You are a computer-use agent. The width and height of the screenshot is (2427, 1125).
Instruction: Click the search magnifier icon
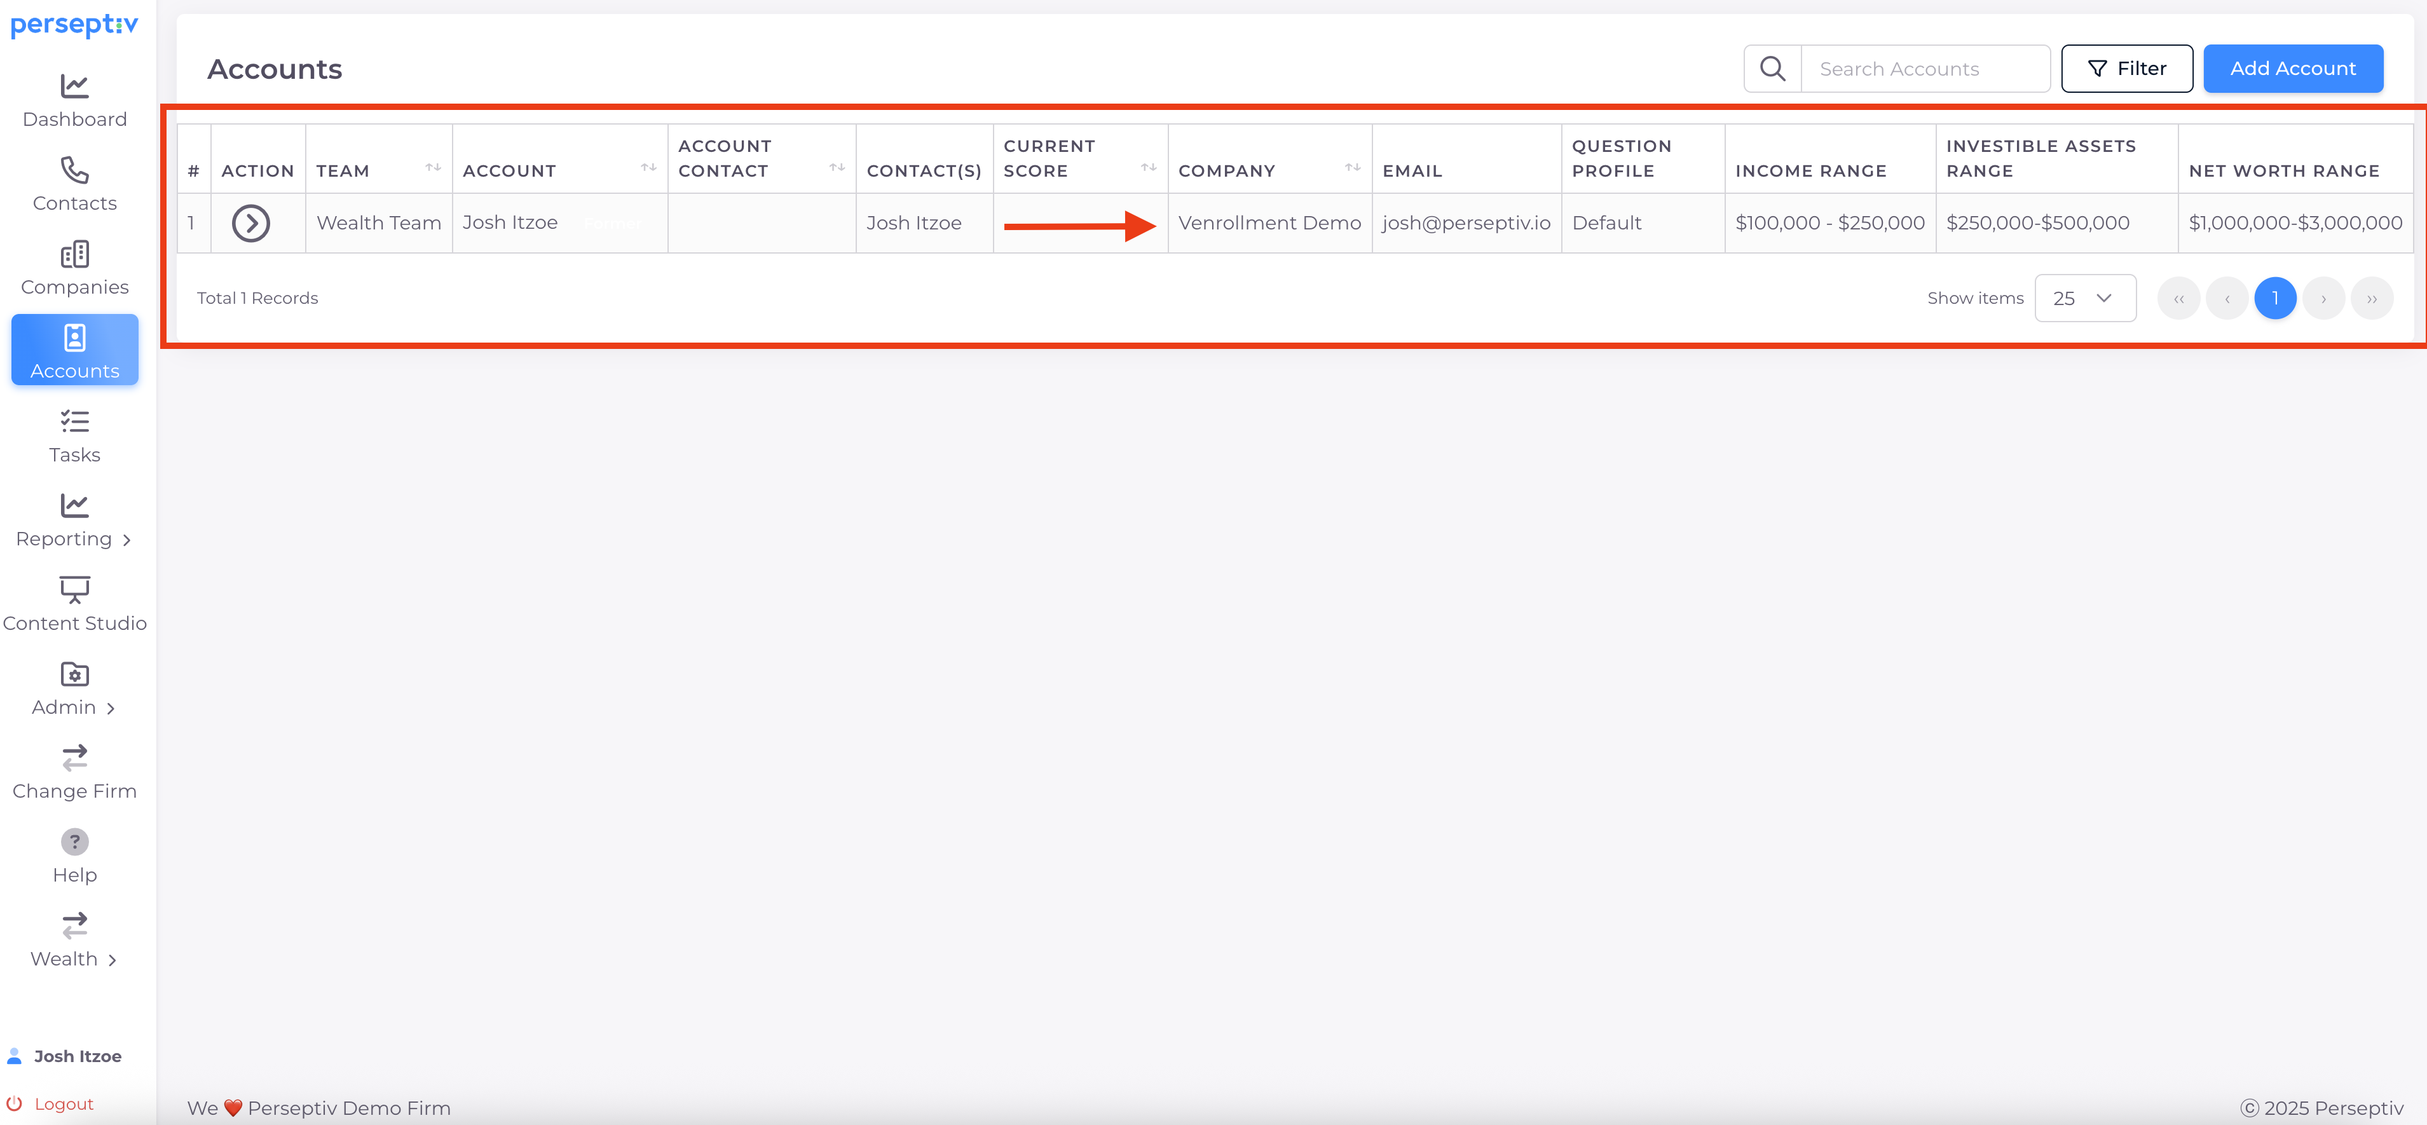coord(1772,69)
